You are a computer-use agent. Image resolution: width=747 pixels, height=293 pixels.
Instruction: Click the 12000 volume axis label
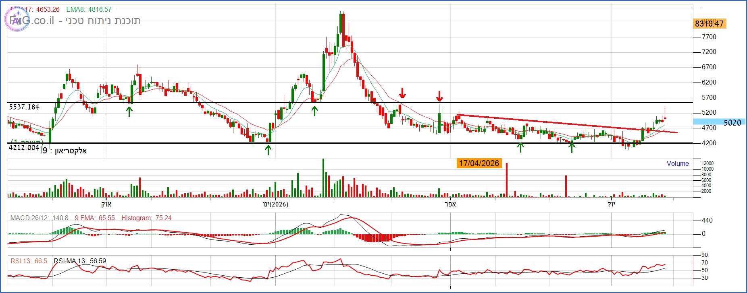707,163
